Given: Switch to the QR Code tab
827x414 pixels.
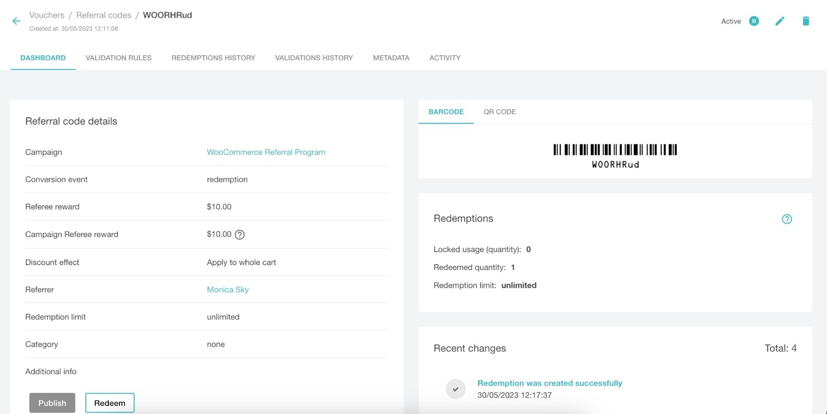Looking at the screenshot, I should point(499,112).
